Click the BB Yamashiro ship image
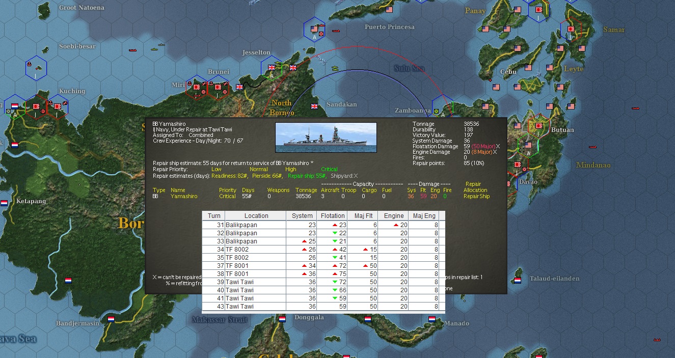 click(x=326, y=137)
